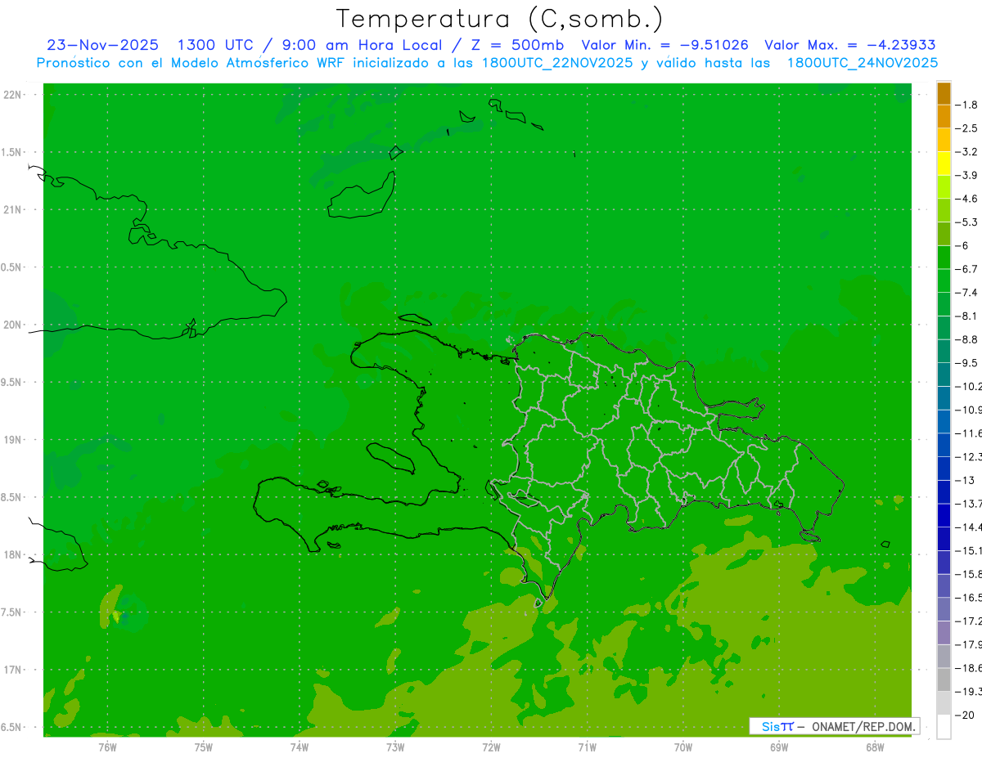Click the '-3.2' colorbar value
This screenshot has width=982, height=758.
click(x=967, y=152)
